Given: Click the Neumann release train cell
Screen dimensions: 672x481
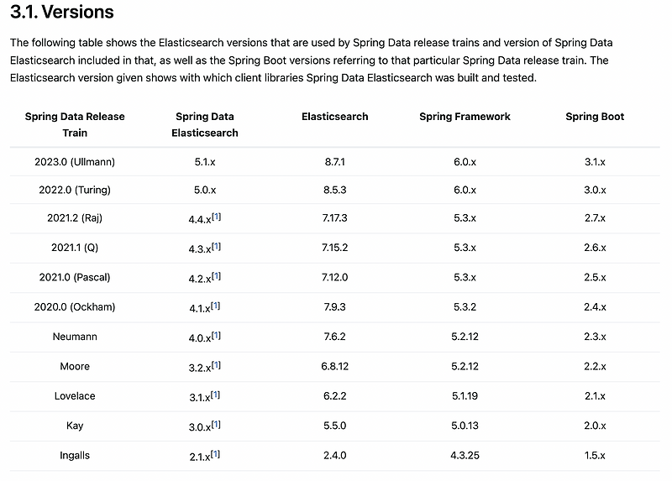Looking at the screenshot, I should pos(75,337).
